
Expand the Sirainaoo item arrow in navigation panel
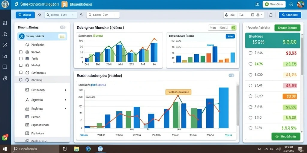click(x=66, y=90)
